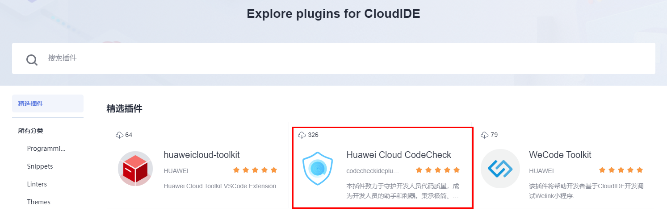
Task: Open the Huawei Cloud CodeCheck title link
Action: [399, 155]
